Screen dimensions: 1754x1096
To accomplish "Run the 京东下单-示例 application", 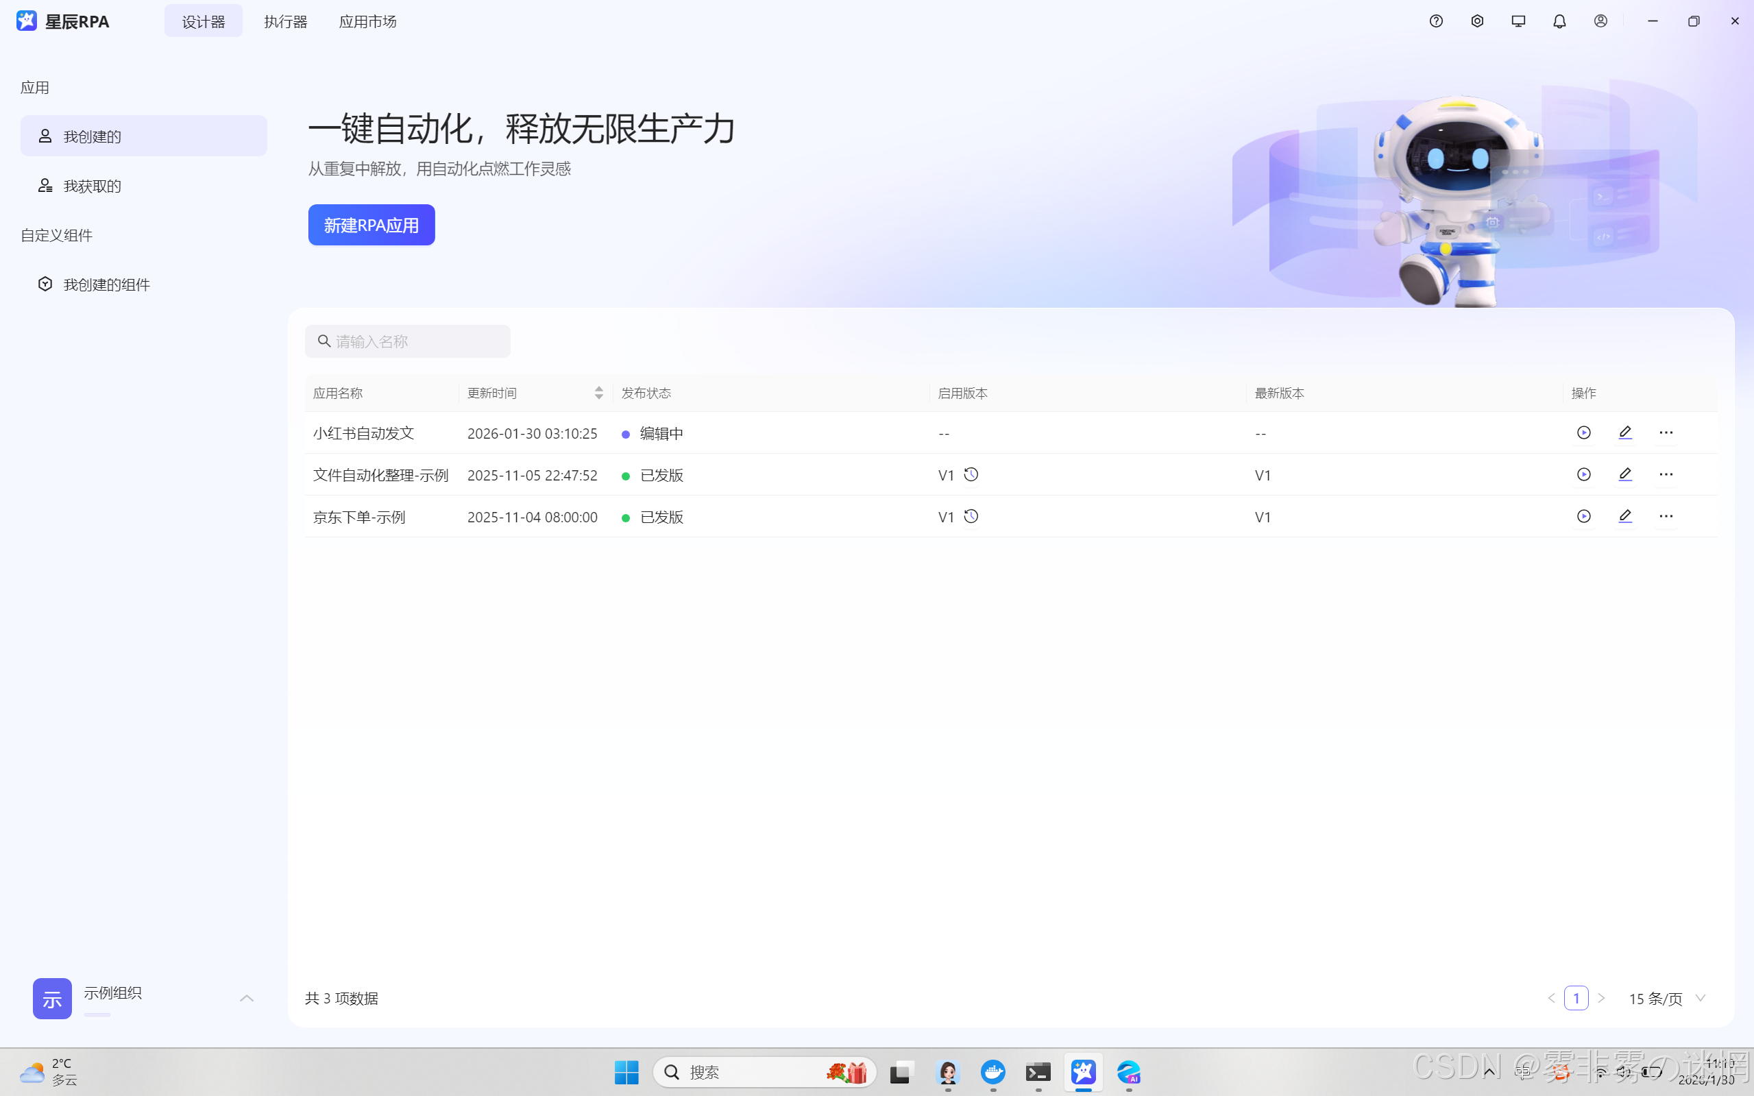I will point(1584,517).
